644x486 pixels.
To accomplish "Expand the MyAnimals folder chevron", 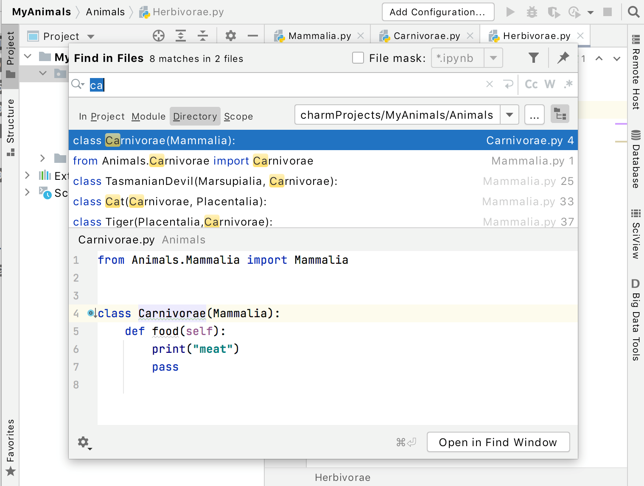I will tap(27, 56).
